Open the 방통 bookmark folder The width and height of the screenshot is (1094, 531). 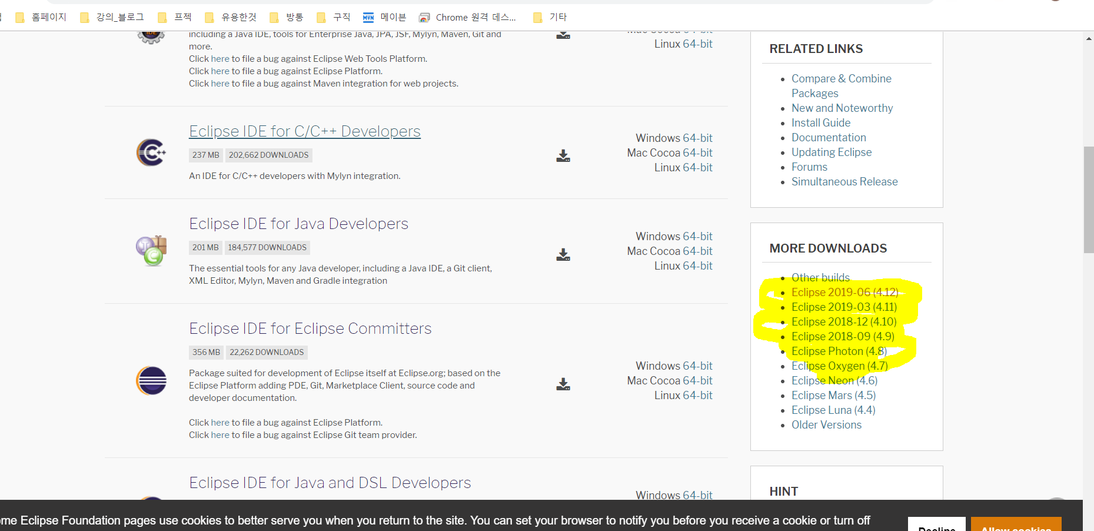tap(287, 17)
